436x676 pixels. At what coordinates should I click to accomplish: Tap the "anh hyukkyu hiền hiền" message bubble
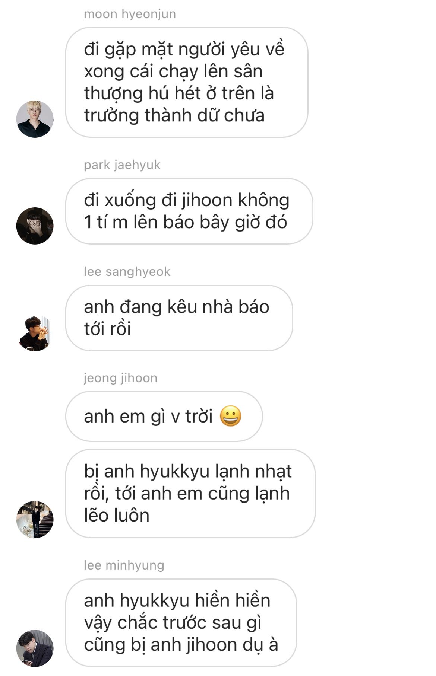click(181, 623)
